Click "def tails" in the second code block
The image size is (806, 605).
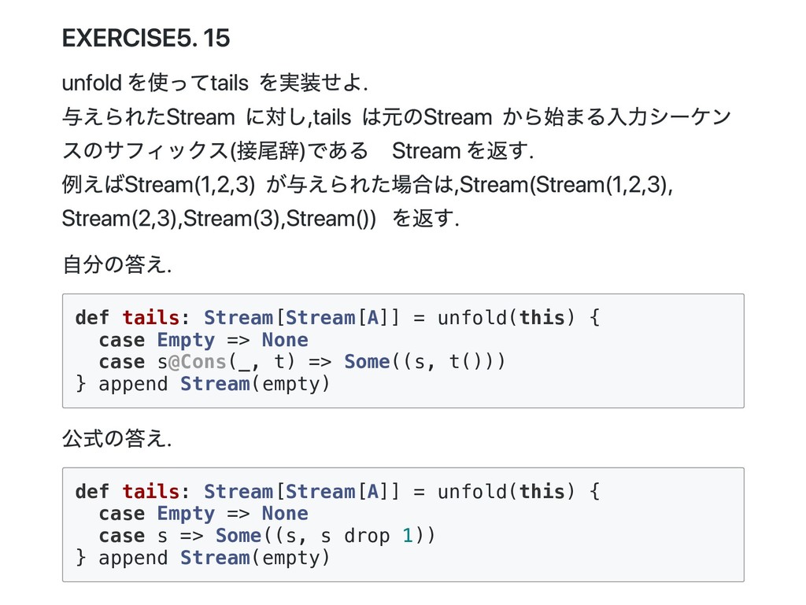pyautogui.click(x=128, y=492)
